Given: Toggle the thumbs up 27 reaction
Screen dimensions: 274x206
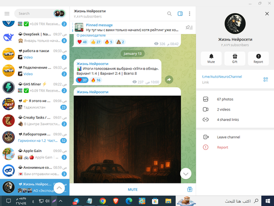Looking at the screenshot, I should pyautogui.click(x=96, y=42).
